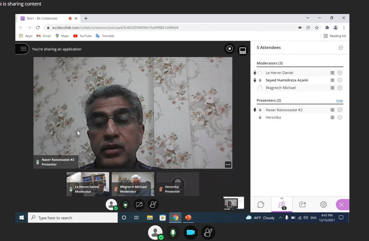Close the Collaborate side panel
This screenshot has height=241, width=369.
point(342,205)
